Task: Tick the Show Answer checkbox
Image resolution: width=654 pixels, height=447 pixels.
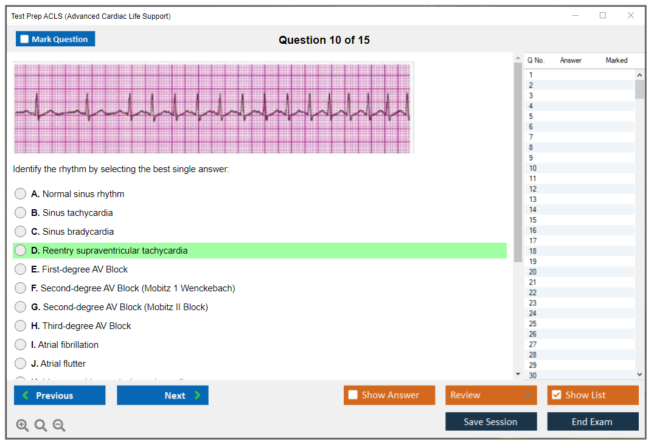Action: pos(353,395)
